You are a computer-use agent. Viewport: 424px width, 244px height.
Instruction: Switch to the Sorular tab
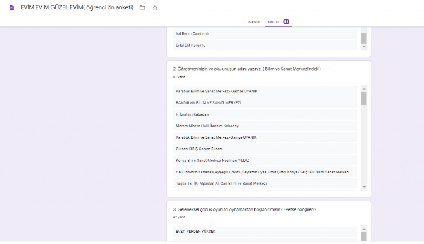[x=254, y=22]
